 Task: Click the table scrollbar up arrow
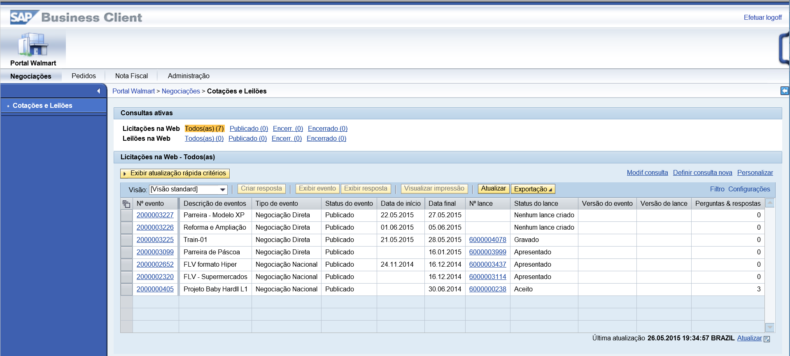[x=770, y=203]
